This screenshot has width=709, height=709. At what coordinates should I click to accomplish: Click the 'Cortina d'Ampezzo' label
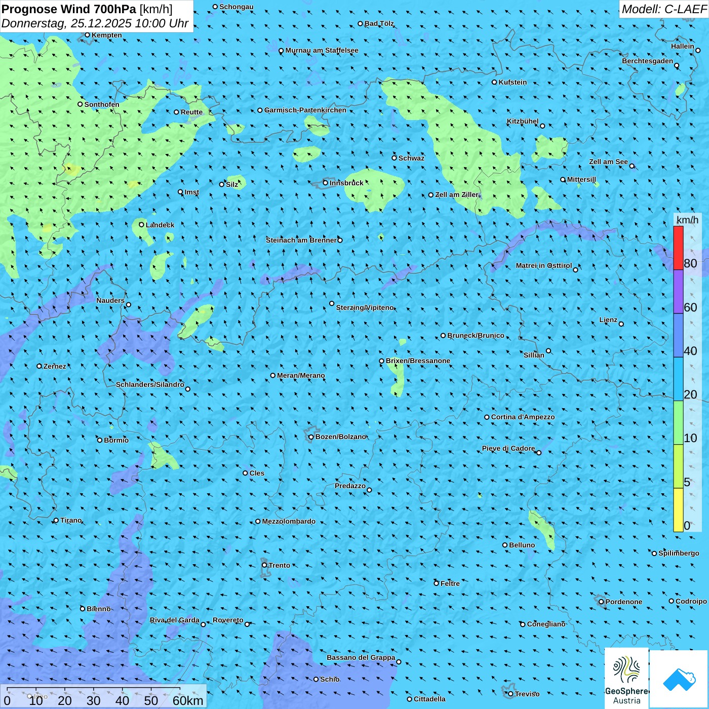pyautogui.click(x=523, y=417)
